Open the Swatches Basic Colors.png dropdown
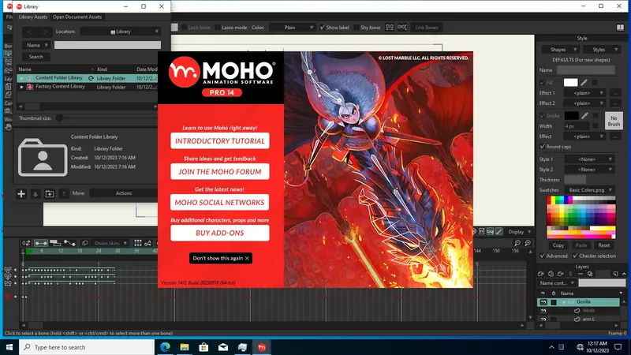This screenshot has width=631, height=355. [x=590, y=190]
